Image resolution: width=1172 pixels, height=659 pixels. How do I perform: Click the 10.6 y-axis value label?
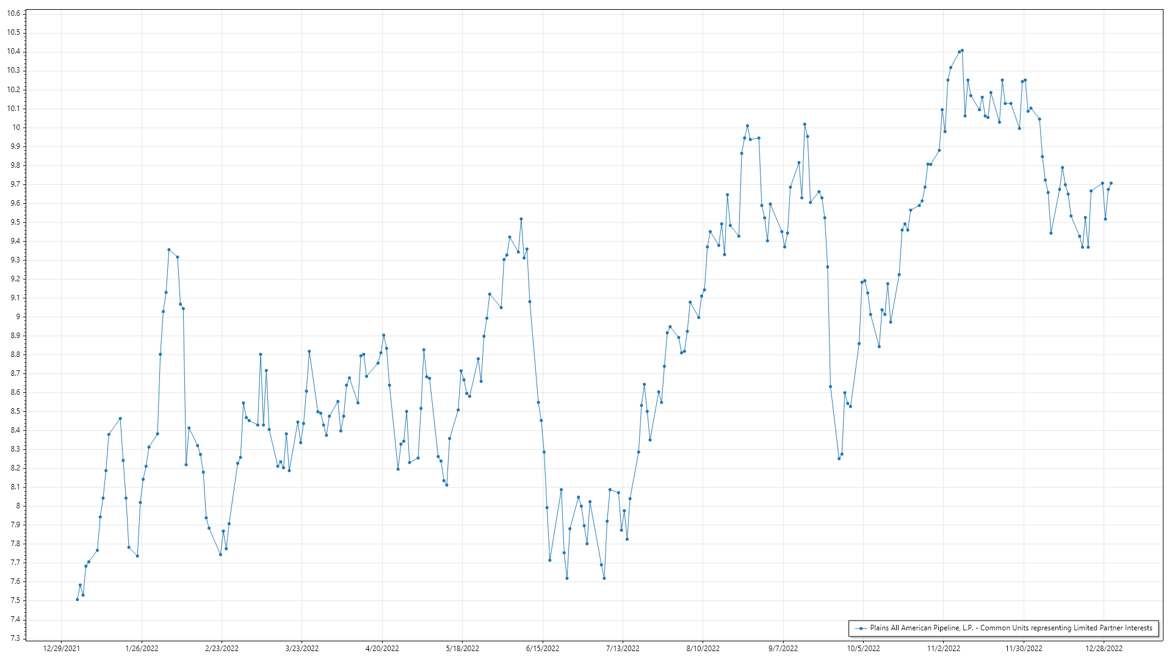pos(13,13)
